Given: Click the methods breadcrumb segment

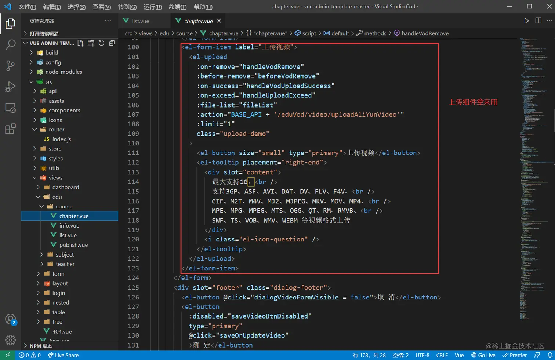Looking at the screenshot, I should pos(371,33).
